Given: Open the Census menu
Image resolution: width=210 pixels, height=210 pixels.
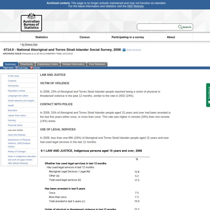Looking at the screenshot, I should tap(84, 37).
